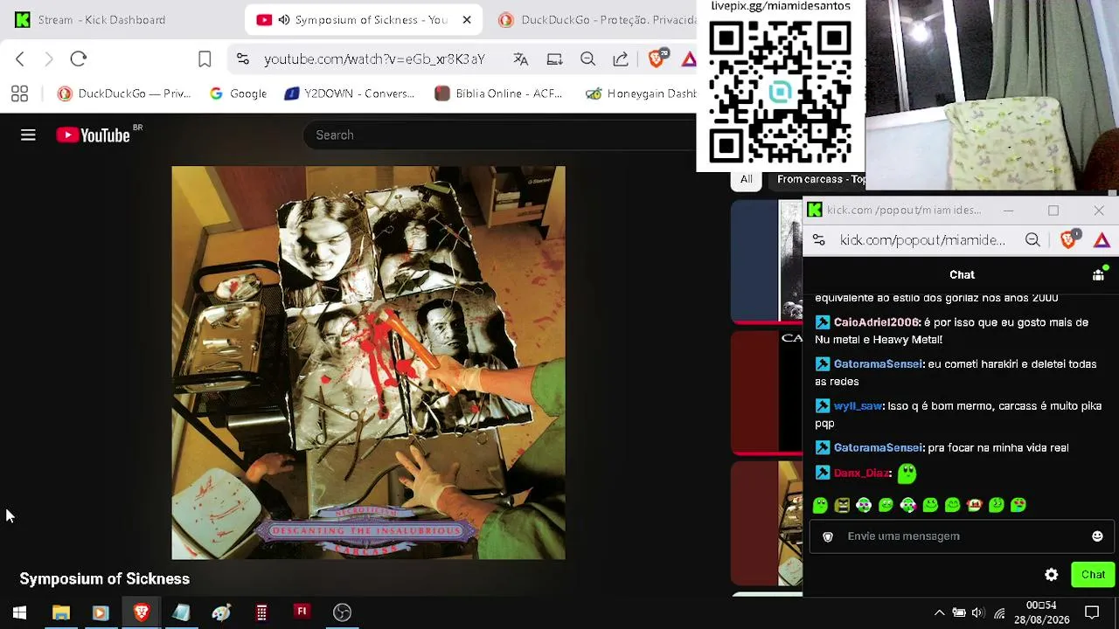Pick the first green emote in quick-emote row

click(820, 505)
